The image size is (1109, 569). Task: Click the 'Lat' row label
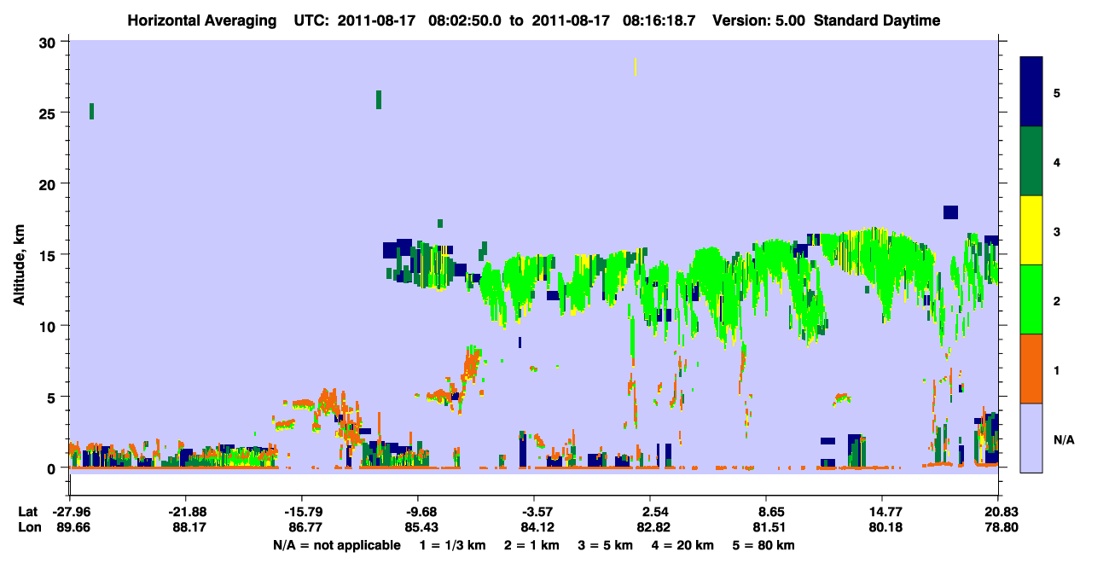[x=29, y=512]
